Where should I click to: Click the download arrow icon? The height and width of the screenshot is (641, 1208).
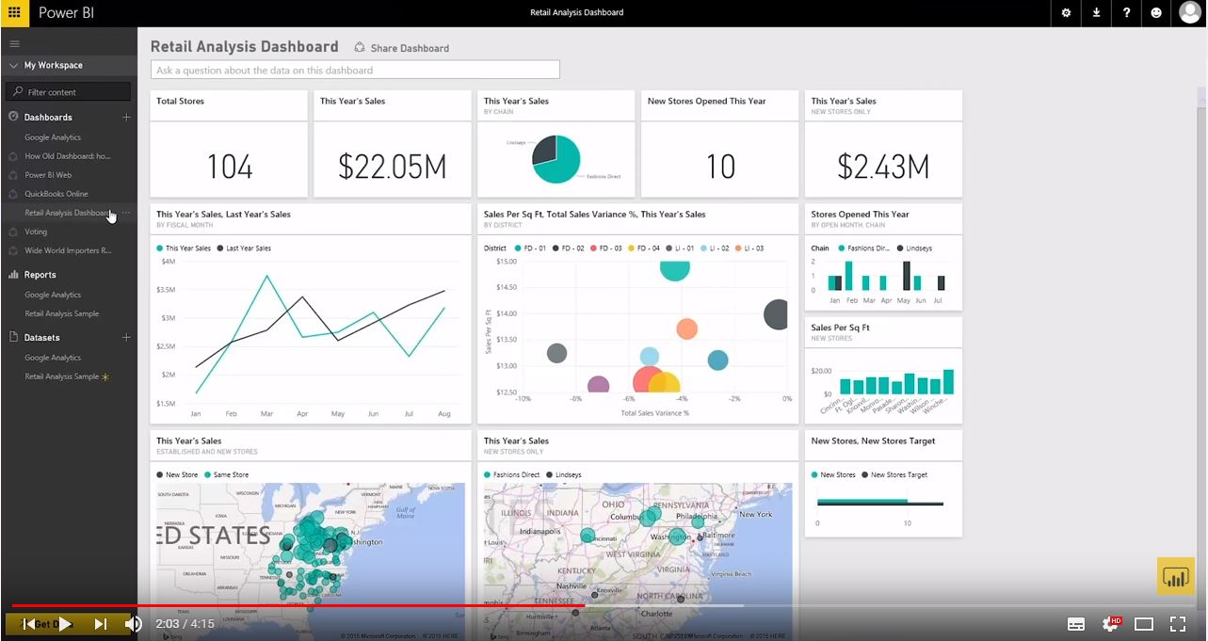1096,13
